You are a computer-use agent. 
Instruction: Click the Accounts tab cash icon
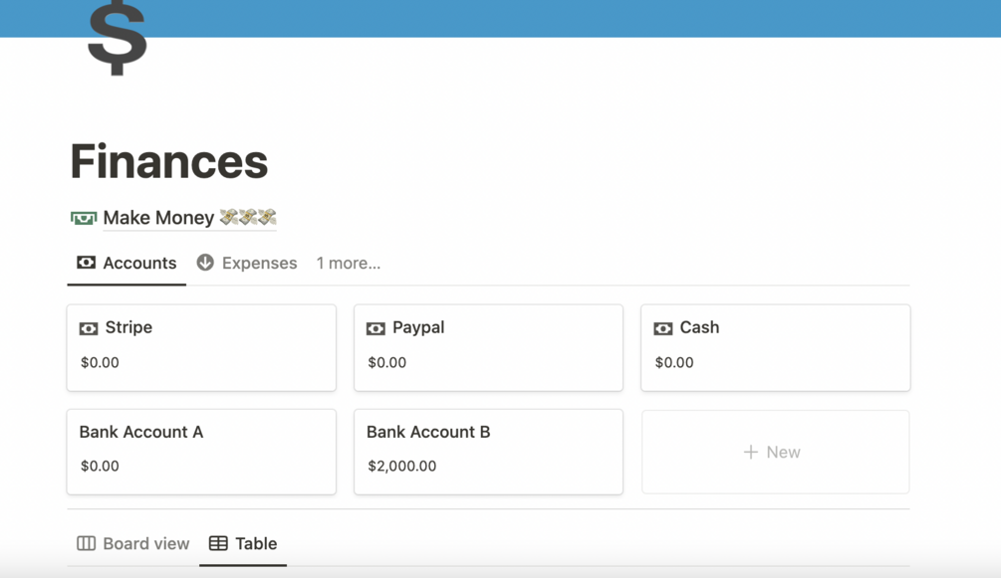(87, 263)
